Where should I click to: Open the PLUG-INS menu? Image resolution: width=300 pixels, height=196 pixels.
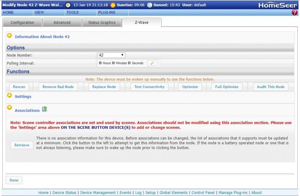[106, 13]
